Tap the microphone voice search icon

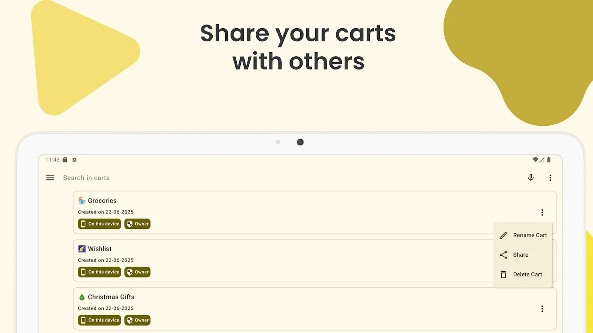click(x=531, y=178)
